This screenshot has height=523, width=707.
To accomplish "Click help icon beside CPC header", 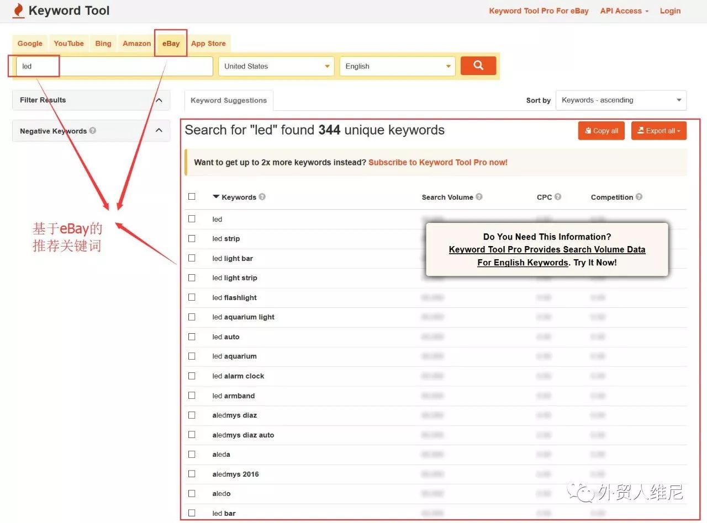I will (558, 197).
